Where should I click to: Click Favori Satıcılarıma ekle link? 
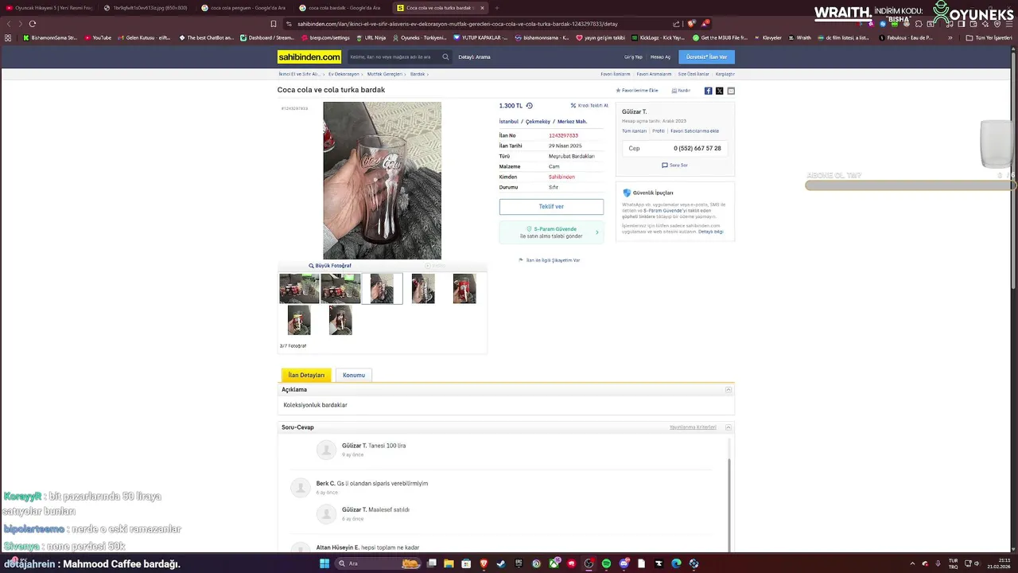[694, 131]
